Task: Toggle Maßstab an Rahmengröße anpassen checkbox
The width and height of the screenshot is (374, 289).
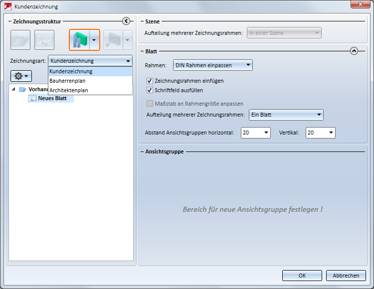Action: pyautogui.click(x=150, y=104)
